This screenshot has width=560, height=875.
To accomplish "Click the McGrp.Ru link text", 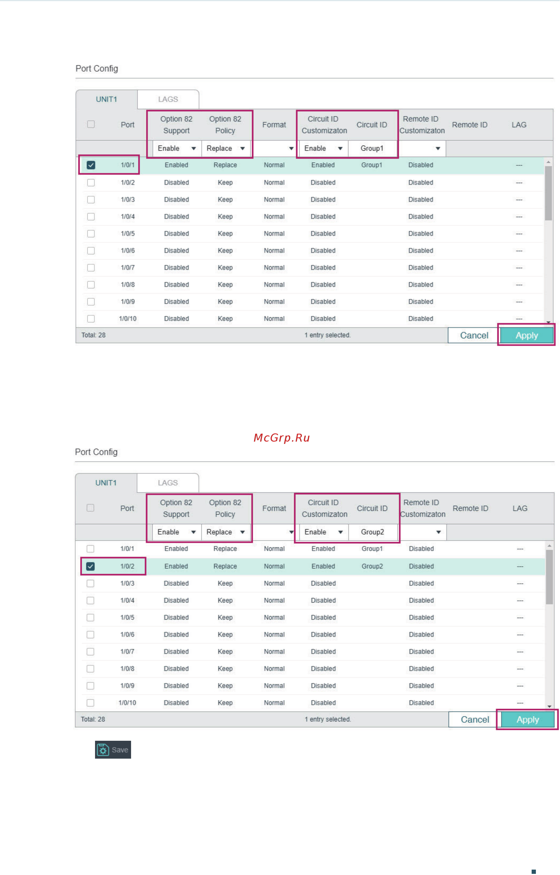I will [282, 438].
